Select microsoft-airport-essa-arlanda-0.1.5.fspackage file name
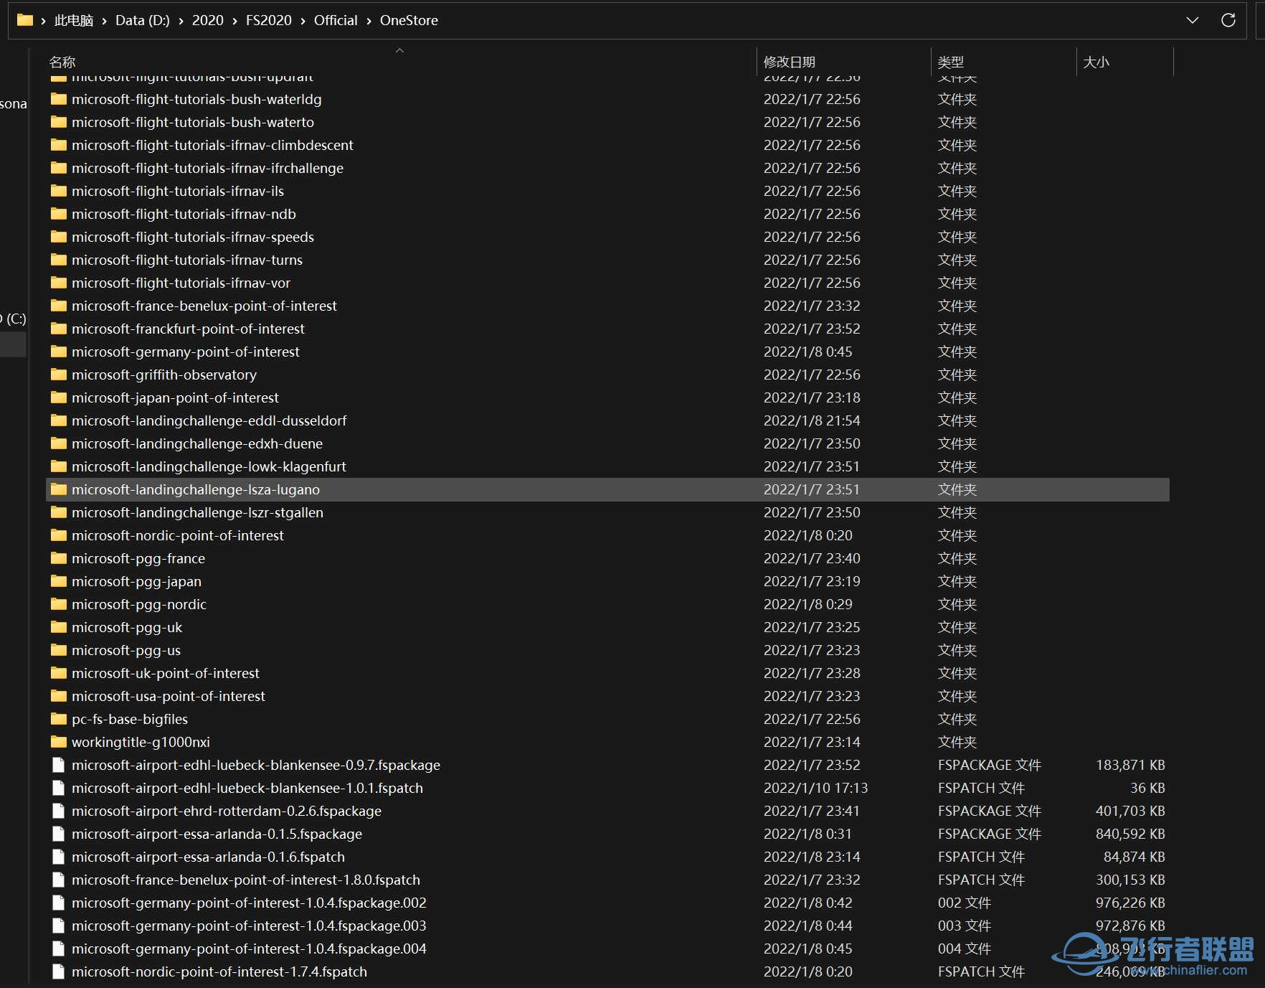 coord(217,834)
